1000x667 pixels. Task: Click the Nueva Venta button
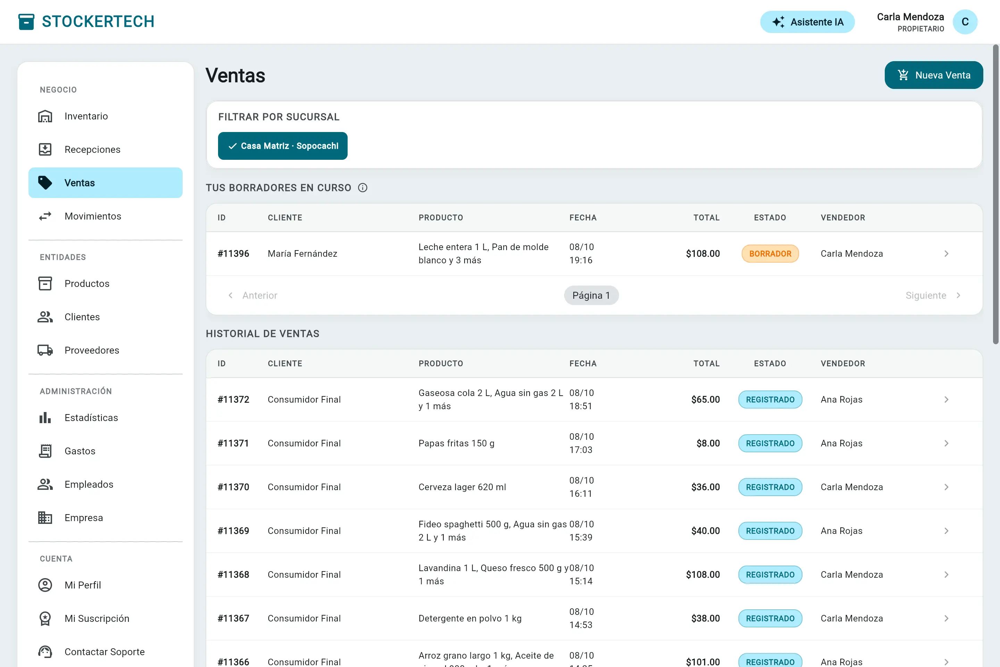[934, 75]
